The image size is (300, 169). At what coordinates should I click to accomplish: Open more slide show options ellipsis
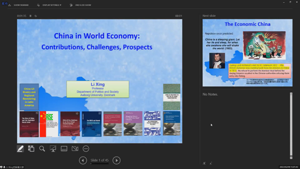(x=86, y=149)
